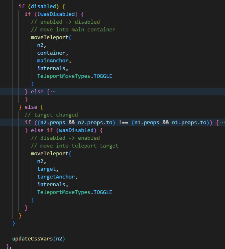Click the targetAnchor argument
The image size is (225, 249).
[56, 177]
